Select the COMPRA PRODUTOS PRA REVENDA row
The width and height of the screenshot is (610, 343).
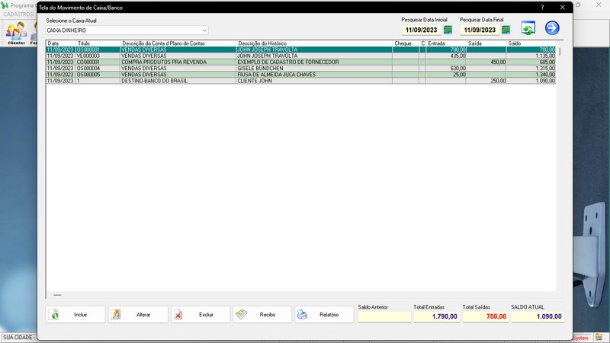(x=300, y=63)
